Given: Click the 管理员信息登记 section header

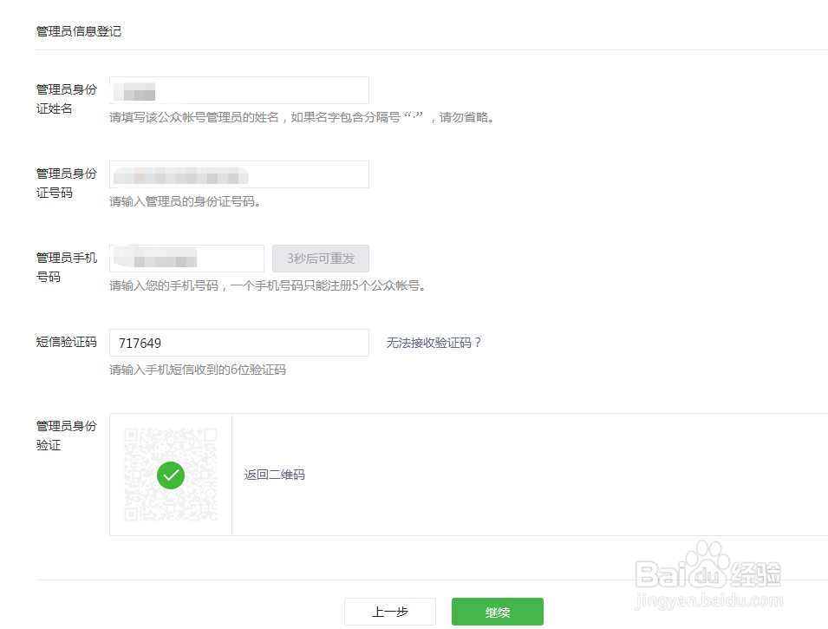Looking at the screenshot, I should coord(79,31).
